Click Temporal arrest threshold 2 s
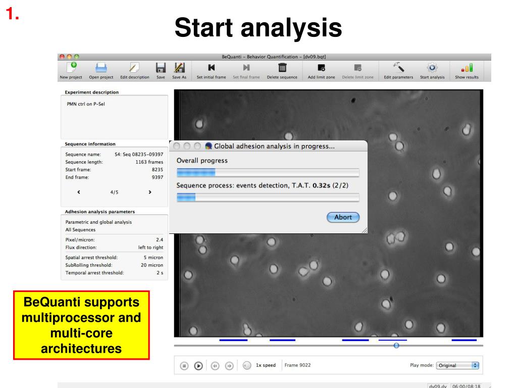This screenshot has height=388, width=517. [160, 273]
